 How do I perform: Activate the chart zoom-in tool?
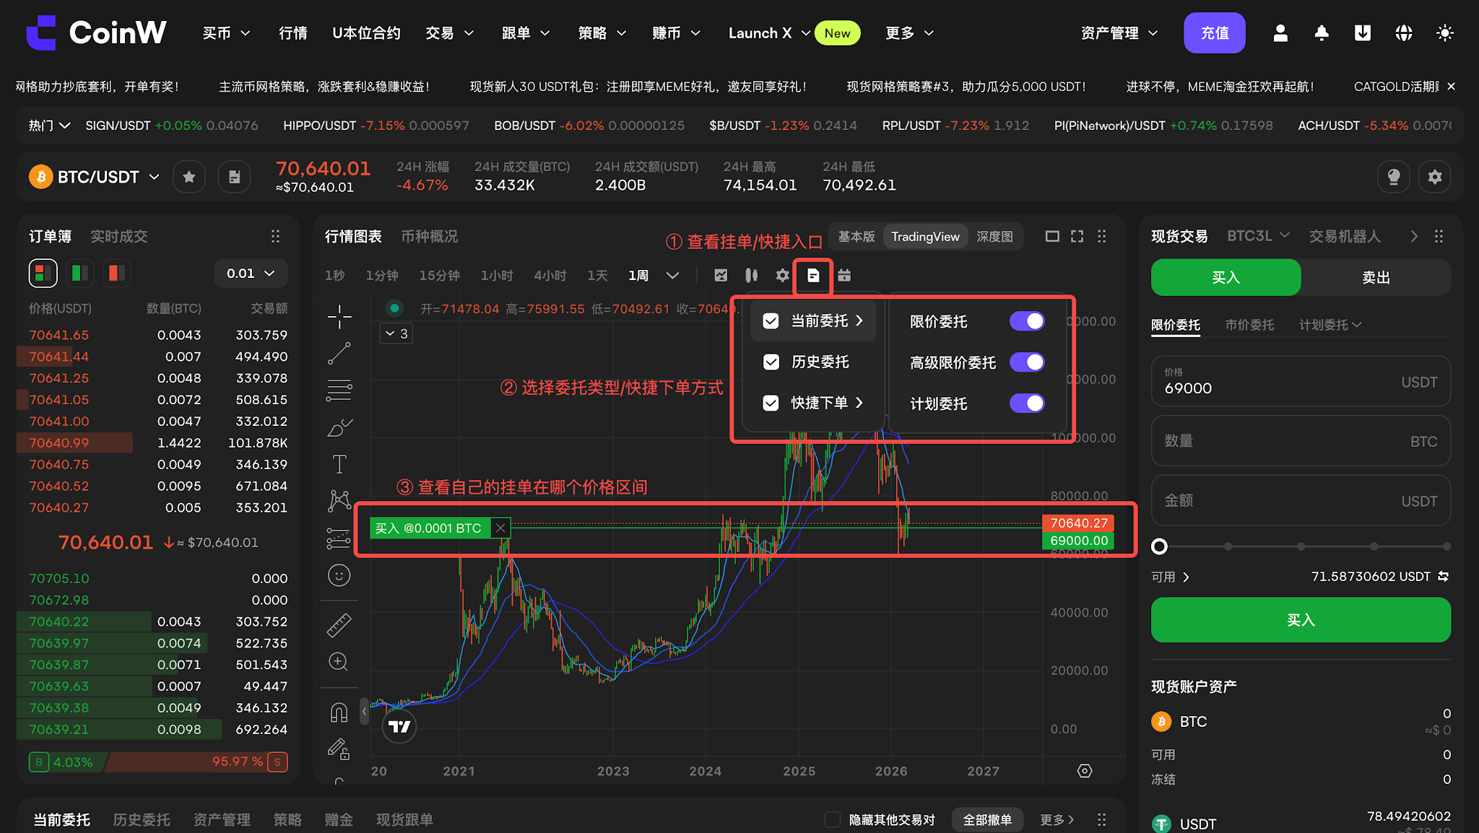[x=339, y=662]
